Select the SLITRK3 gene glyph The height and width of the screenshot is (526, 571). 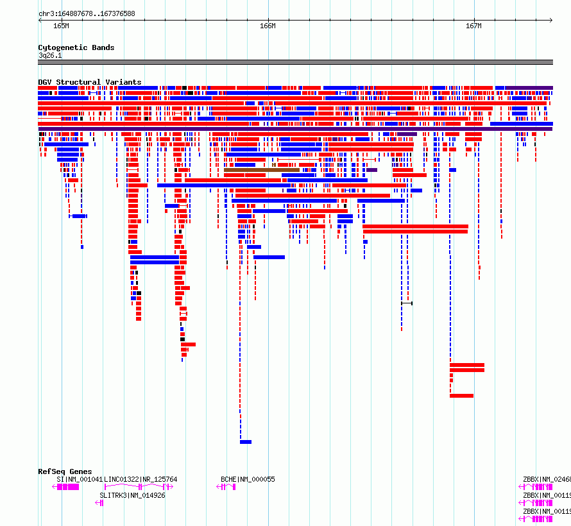click(99, 503)
